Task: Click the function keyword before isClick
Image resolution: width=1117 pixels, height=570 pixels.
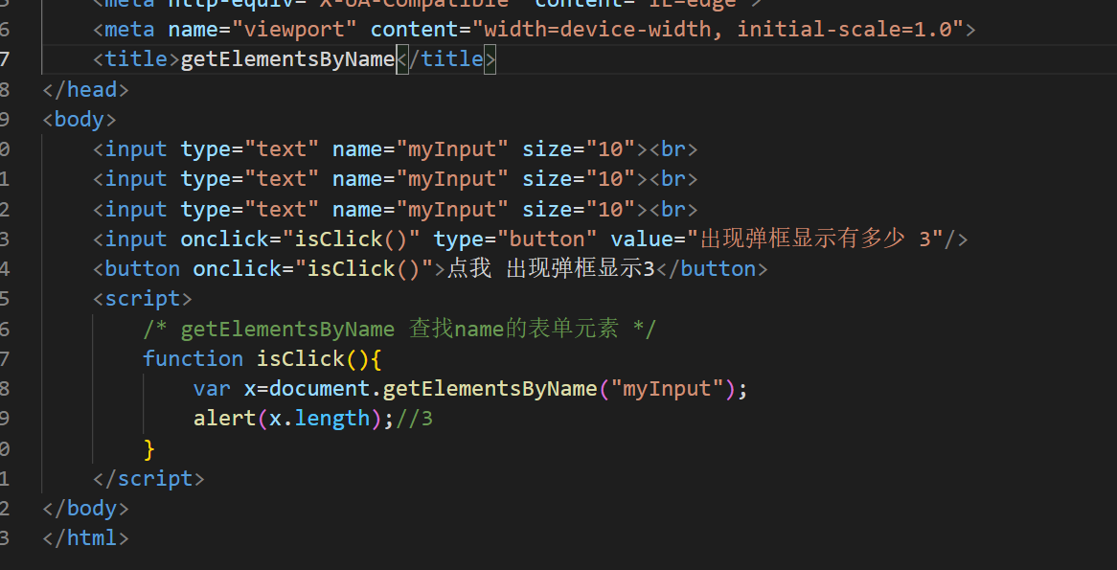Action: [x=194, y=358]
